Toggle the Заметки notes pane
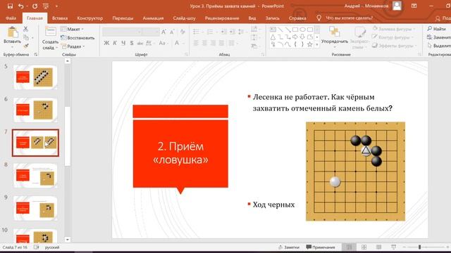The width and height of the screenshot is (451, 253). [289, 247]
